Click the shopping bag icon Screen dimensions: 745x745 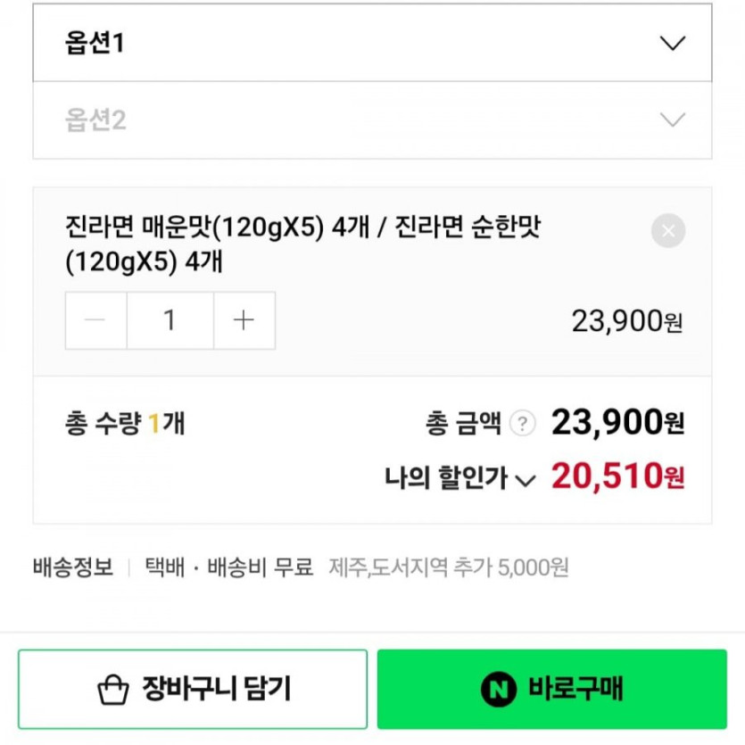click(113, 689)
